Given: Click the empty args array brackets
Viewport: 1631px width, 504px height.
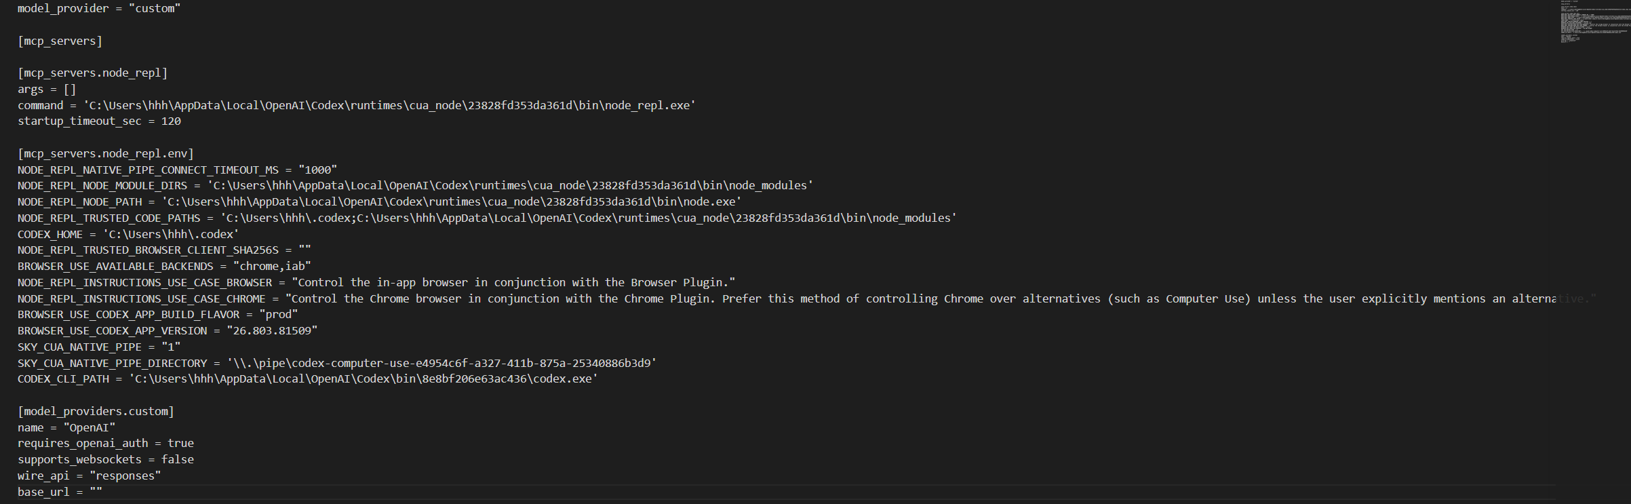Looking at the screenshot, I should pos(70,89).
